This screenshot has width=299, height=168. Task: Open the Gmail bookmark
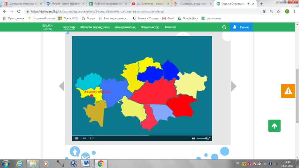(168, 18)
